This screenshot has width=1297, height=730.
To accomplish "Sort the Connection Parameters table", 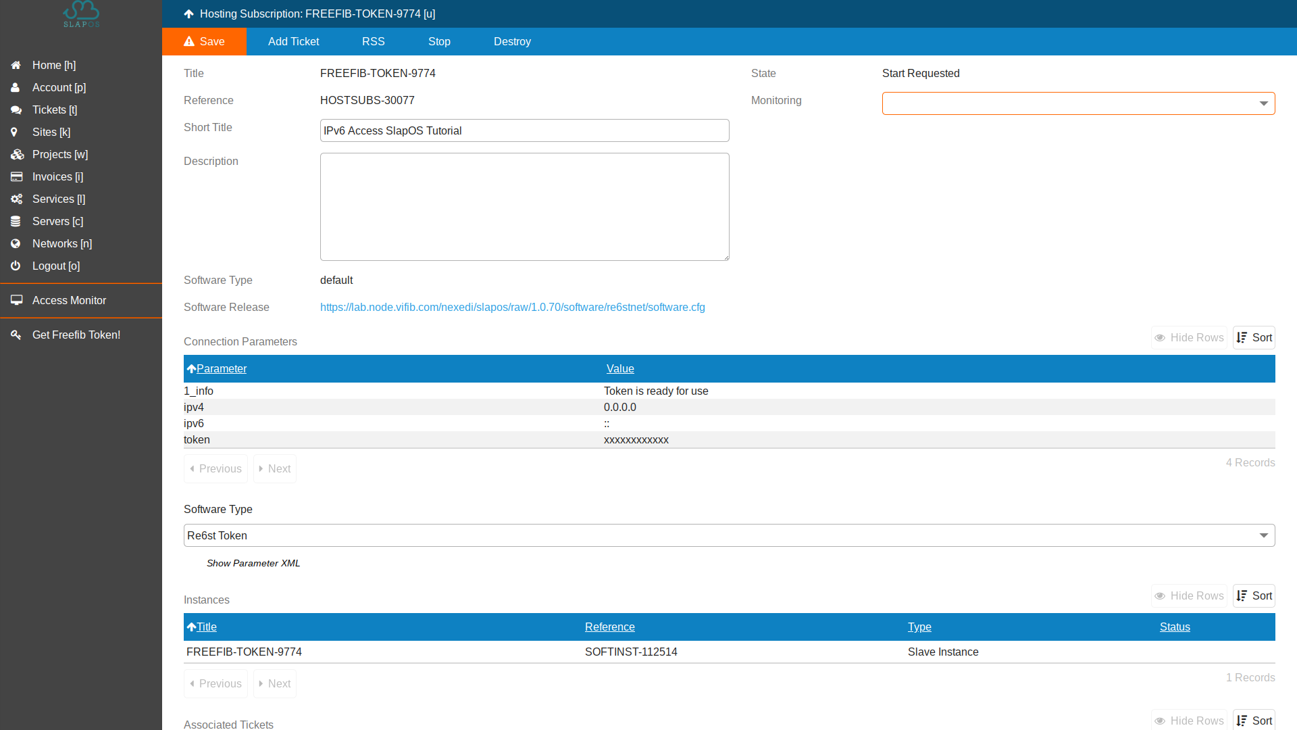I will coord(1255,337).
